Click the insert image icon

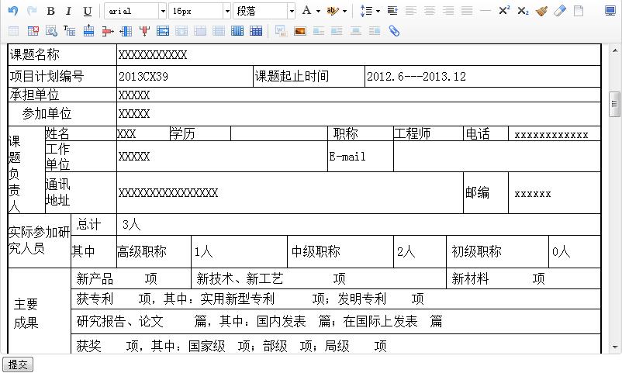coord(300,30)
